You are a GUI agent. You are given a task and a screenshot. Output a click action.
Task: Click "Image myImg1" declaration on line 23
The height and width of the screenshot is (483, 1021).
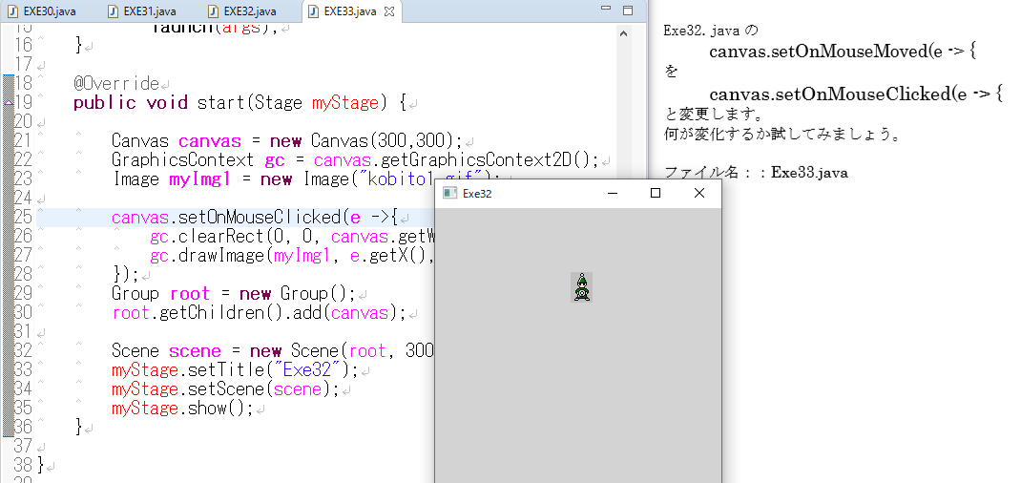[x=171, y=179]
